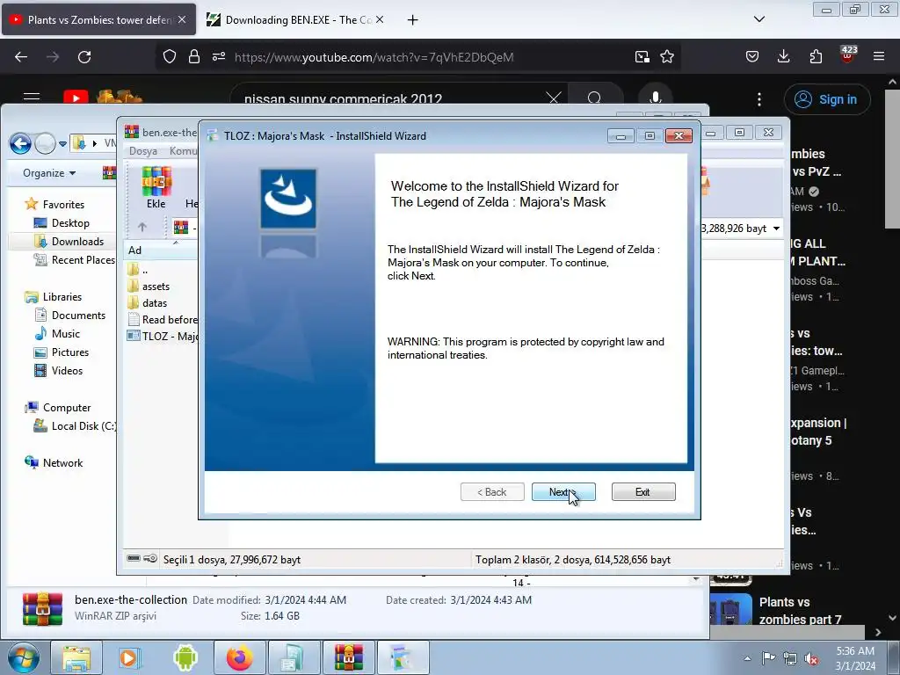Image resolution: width=900 pixels, height=675 pixels.
Task: Select Recent Places in Explorer sidebar
Action: pyautogui.click(x=75, y=259)
